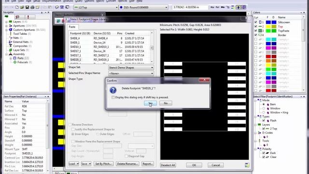
Task: Click the Polarity icon in Select Filter
Action: tap(259, 149)
